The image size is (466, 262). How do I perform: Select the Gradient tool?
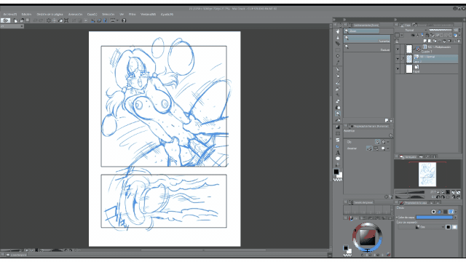(338, 127)
